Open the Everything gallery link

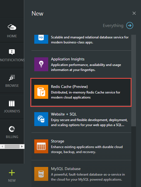[x=113, y=26]
